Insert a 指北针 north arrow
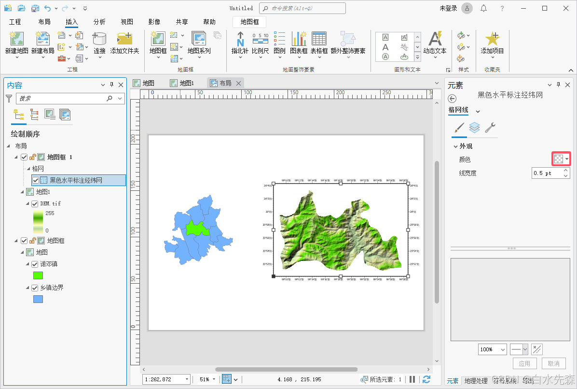This screenshot has height=389, width=577. (240, 39)
